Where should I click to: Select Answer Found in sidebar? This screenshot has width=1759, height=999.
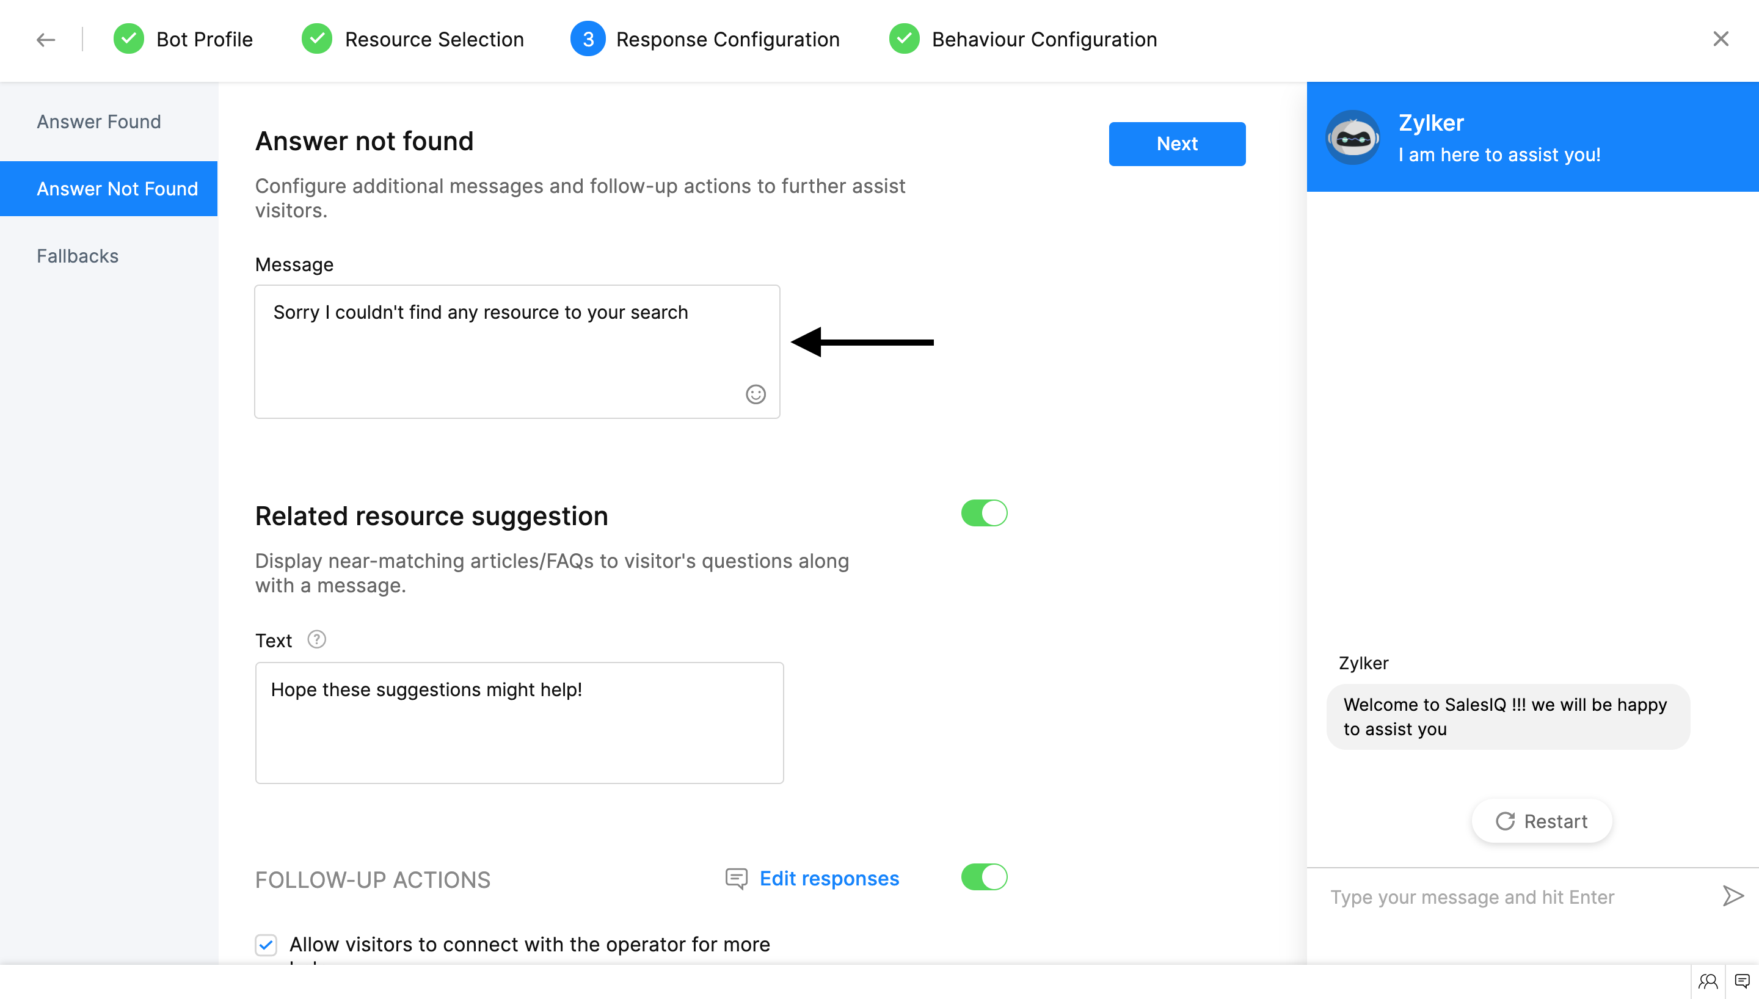(x=99, y=122)
